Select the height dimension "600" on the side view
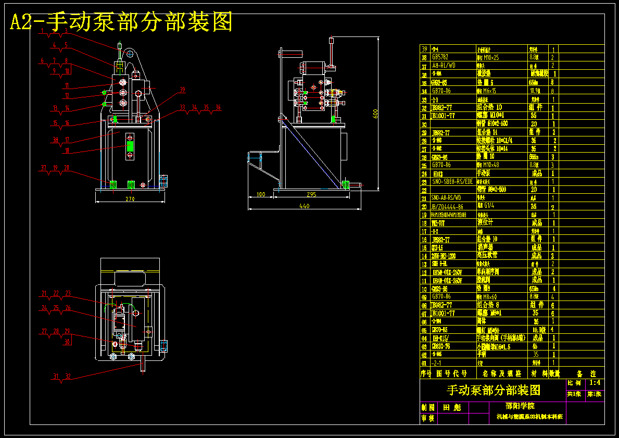This screenshot has width=619, height=438. click(x=376, y=114)
